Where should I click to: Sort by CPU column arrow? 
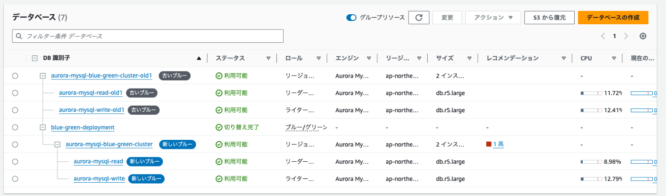[614, 59]
